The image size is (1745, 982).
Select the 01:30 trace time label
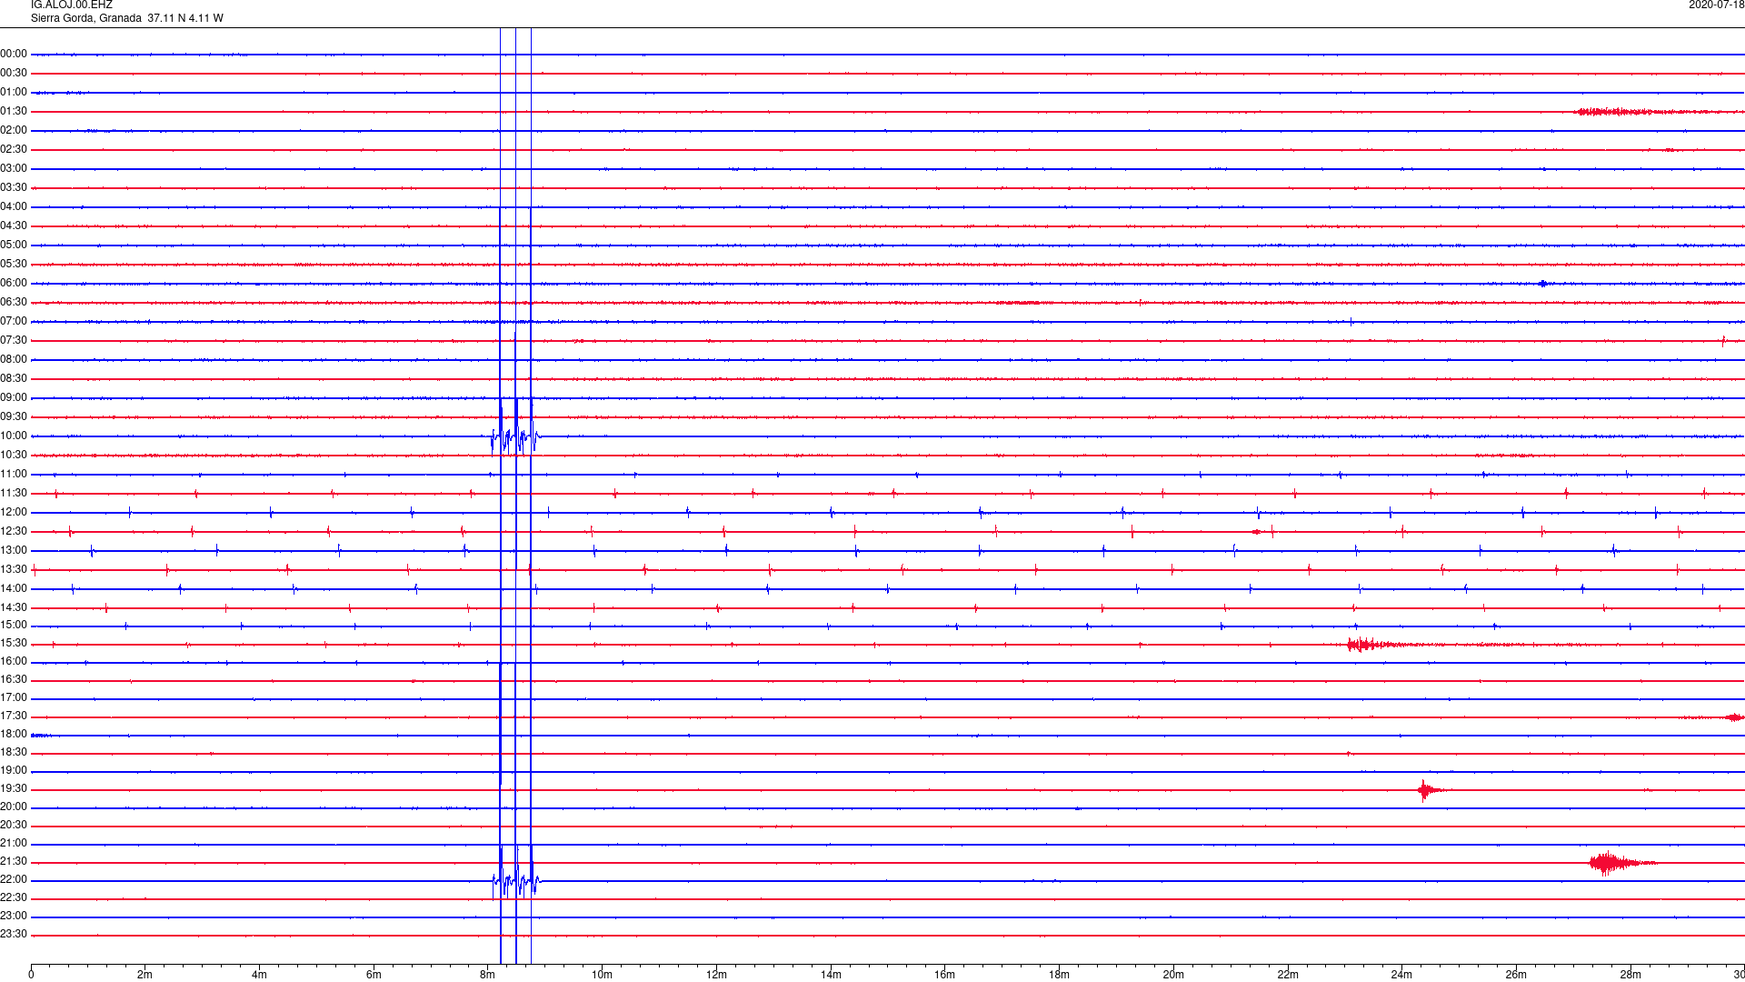click(14, 112)
